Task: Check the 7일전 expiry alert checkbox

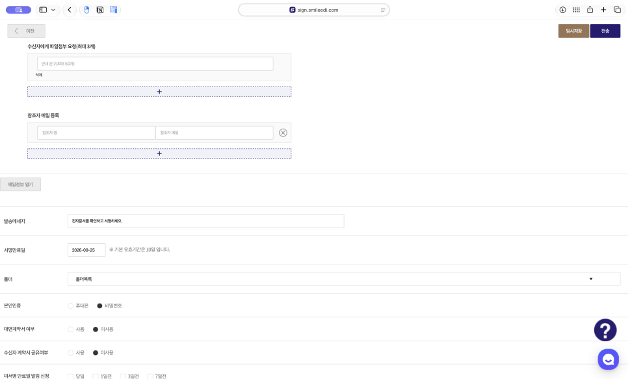Action: coord(150,376)
